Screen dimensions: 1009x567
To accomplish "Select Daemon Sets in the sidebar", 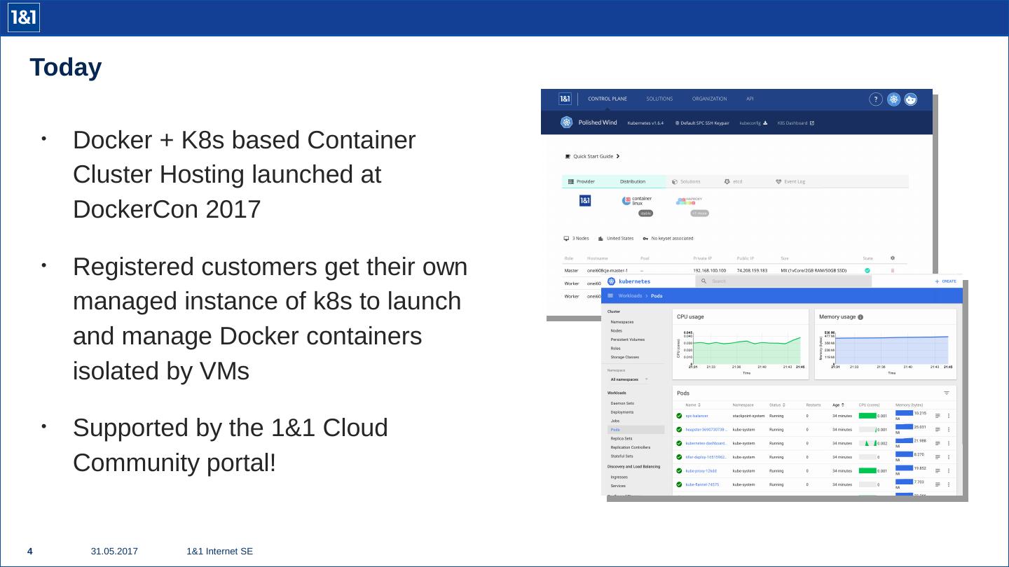I will coord(622,403).
